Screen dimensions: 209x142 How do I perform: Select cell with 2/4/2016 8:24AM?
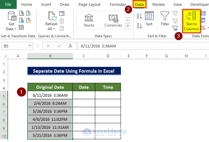coord(50,103)
